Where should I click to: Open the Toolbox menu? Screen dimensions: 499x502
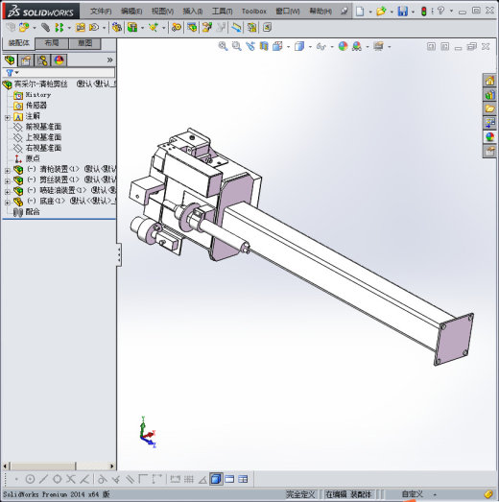254,12
